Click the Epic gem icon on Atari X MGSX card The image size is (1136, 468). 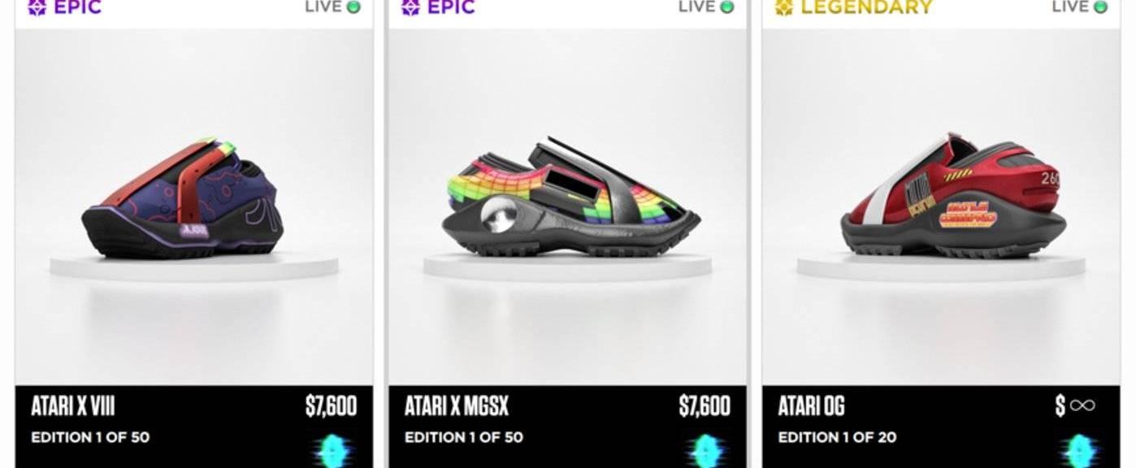click(411, 7)
